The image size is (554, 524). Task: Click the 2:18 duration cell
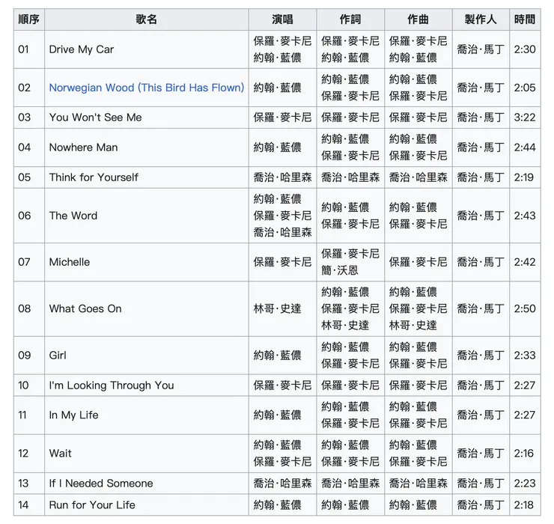pyautogui.click(x=523, y=505)
